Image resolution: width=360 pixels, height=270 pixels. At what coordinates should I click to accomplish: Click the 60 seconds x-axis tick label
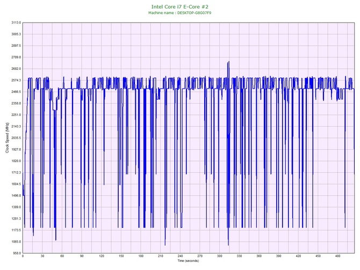click(62, 256)
